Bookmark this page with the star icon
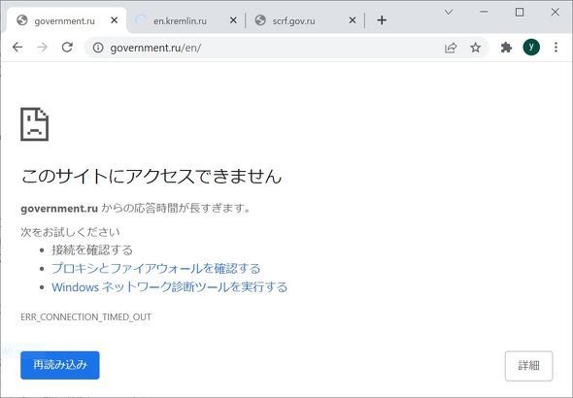 click(x=476, y=48)
